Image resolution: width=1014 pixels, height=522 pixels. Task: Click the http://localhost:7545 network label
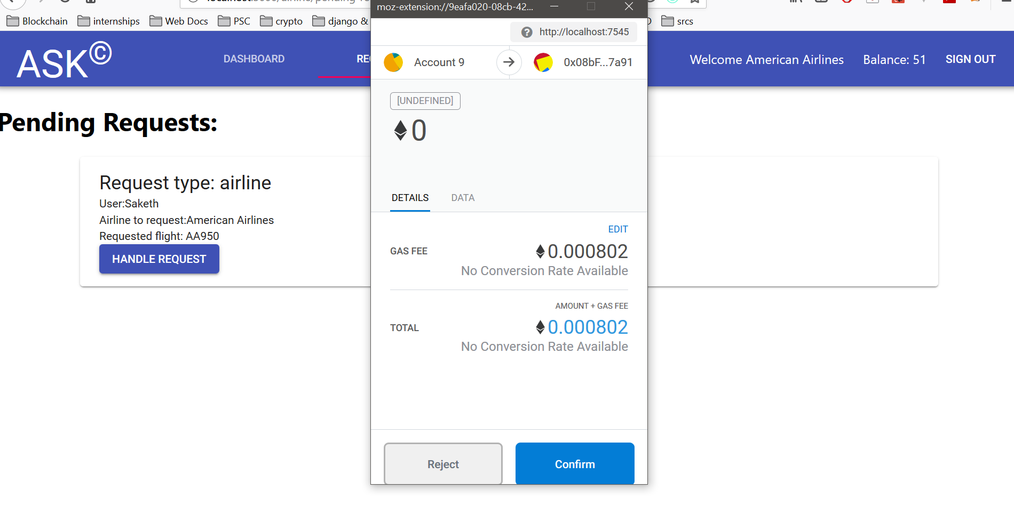tap(584, 32)
